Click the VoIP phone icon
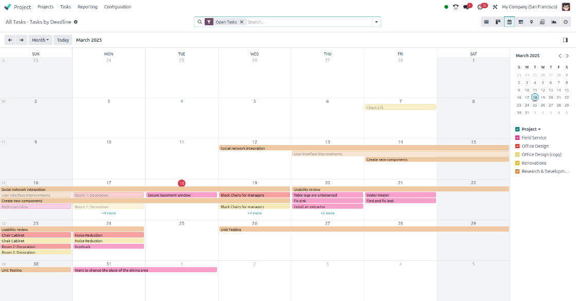This screenshot has height=301, width=576. [x=455, y=7]
